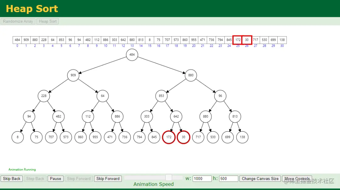Select tree node 96
Screen dimensions: 340x190
point(220,96)
